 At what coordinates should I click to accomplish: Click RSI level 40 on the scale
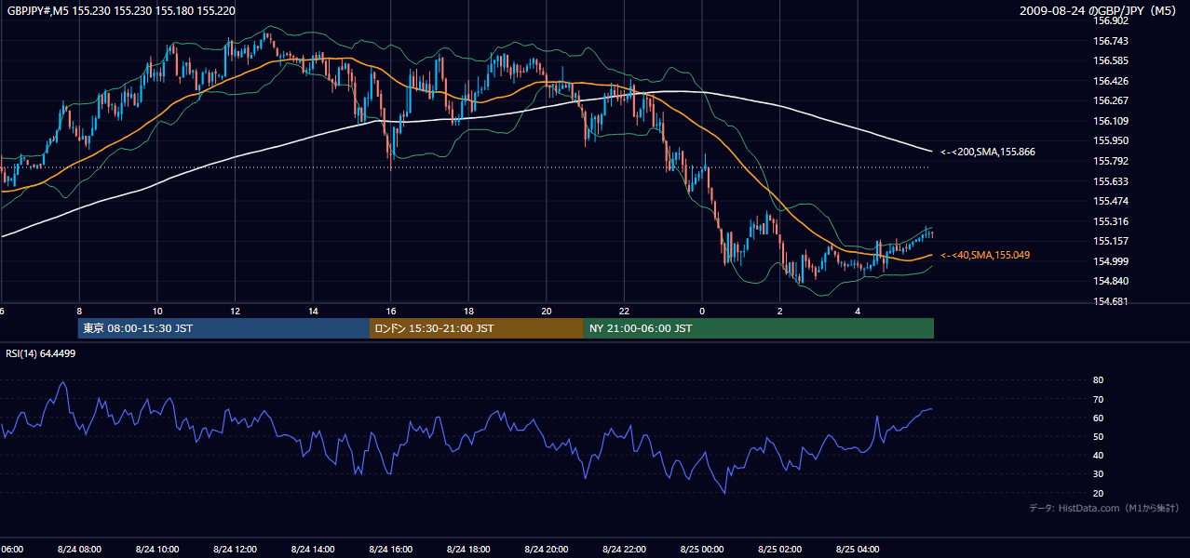coord(1098,455)
